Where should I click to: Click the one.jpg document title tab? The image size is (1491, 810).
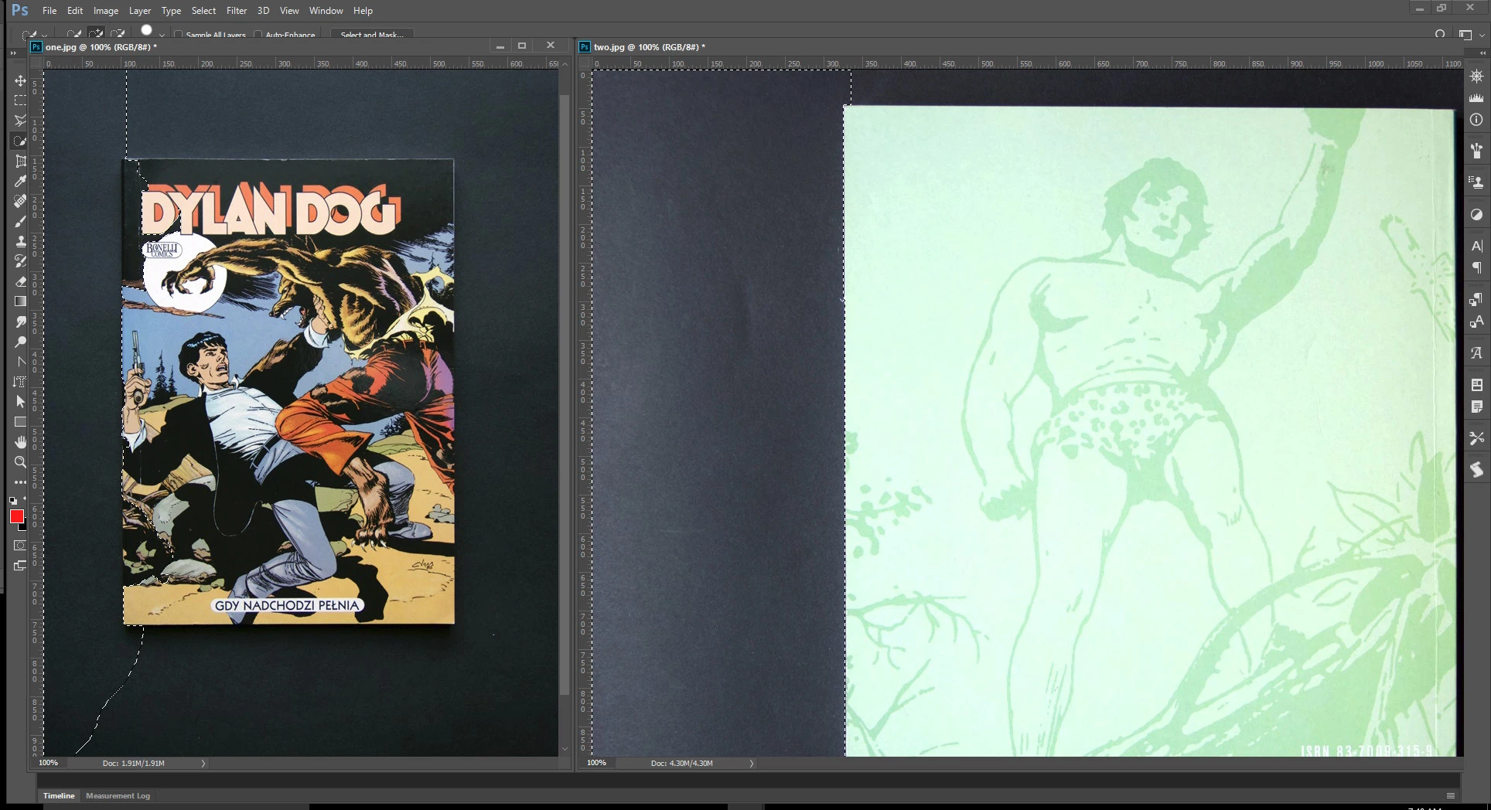pos(101,47)
